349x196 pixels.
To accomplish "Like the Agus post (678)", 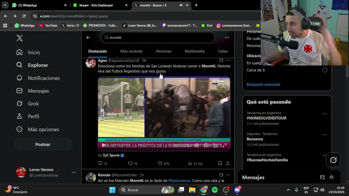I will (x=164, y=163).
